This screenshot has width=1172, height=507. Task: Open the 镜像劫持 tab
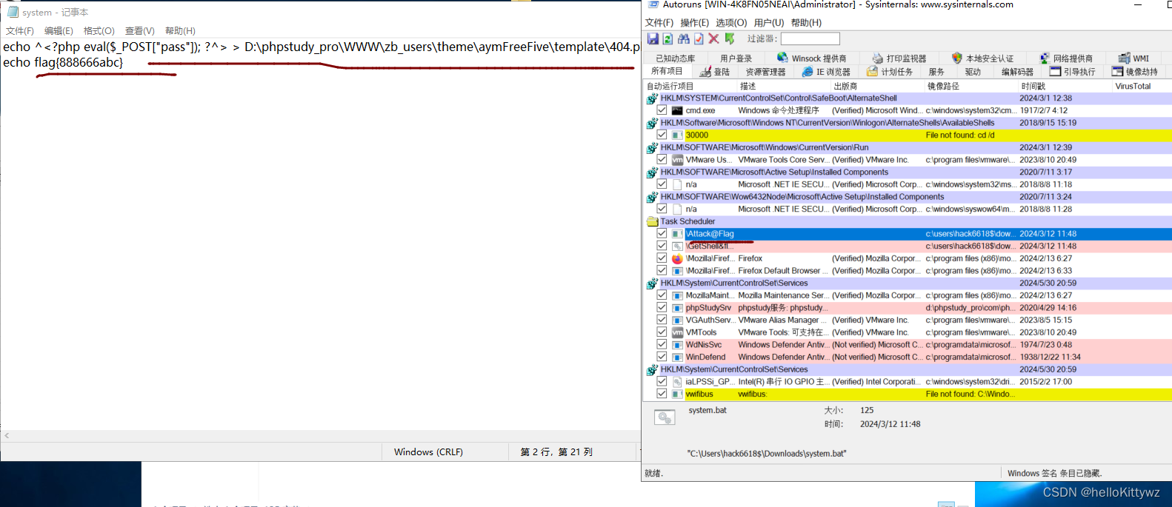[x=1136, y=72]
